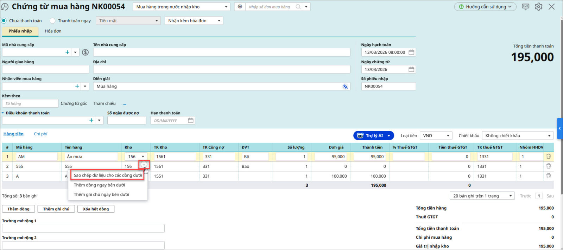Open settings gear at top right
The width and height of the screenshot is (563, 250).
tap(538, 7)
